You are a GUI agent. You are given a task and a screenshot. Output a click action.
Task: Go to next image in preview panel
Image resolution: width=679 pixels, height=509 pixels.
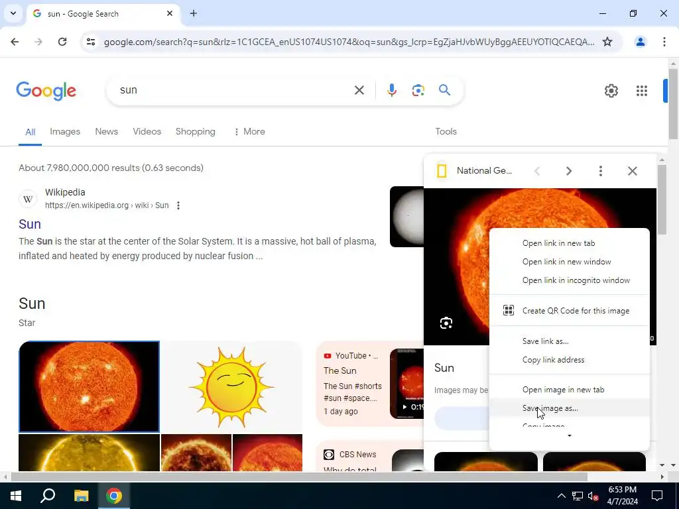[x=568, y=171]
